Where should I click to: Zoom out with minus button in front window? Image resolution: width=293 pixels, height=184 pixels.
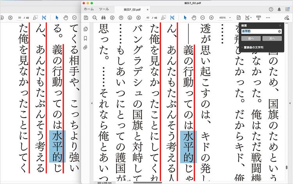click(x=202, y=18)
